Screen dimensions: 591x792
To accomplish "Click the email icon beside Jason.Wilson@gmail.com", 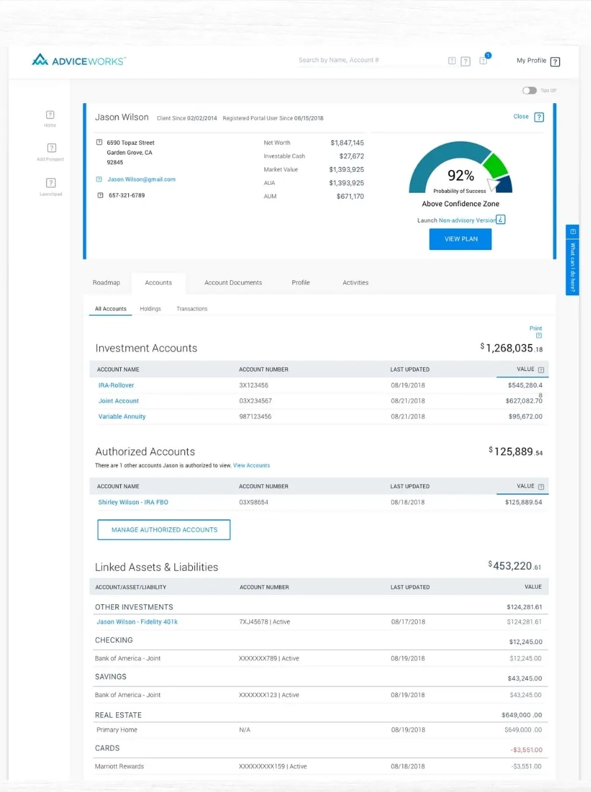I will pyautogui.click(x=99, y=179).
